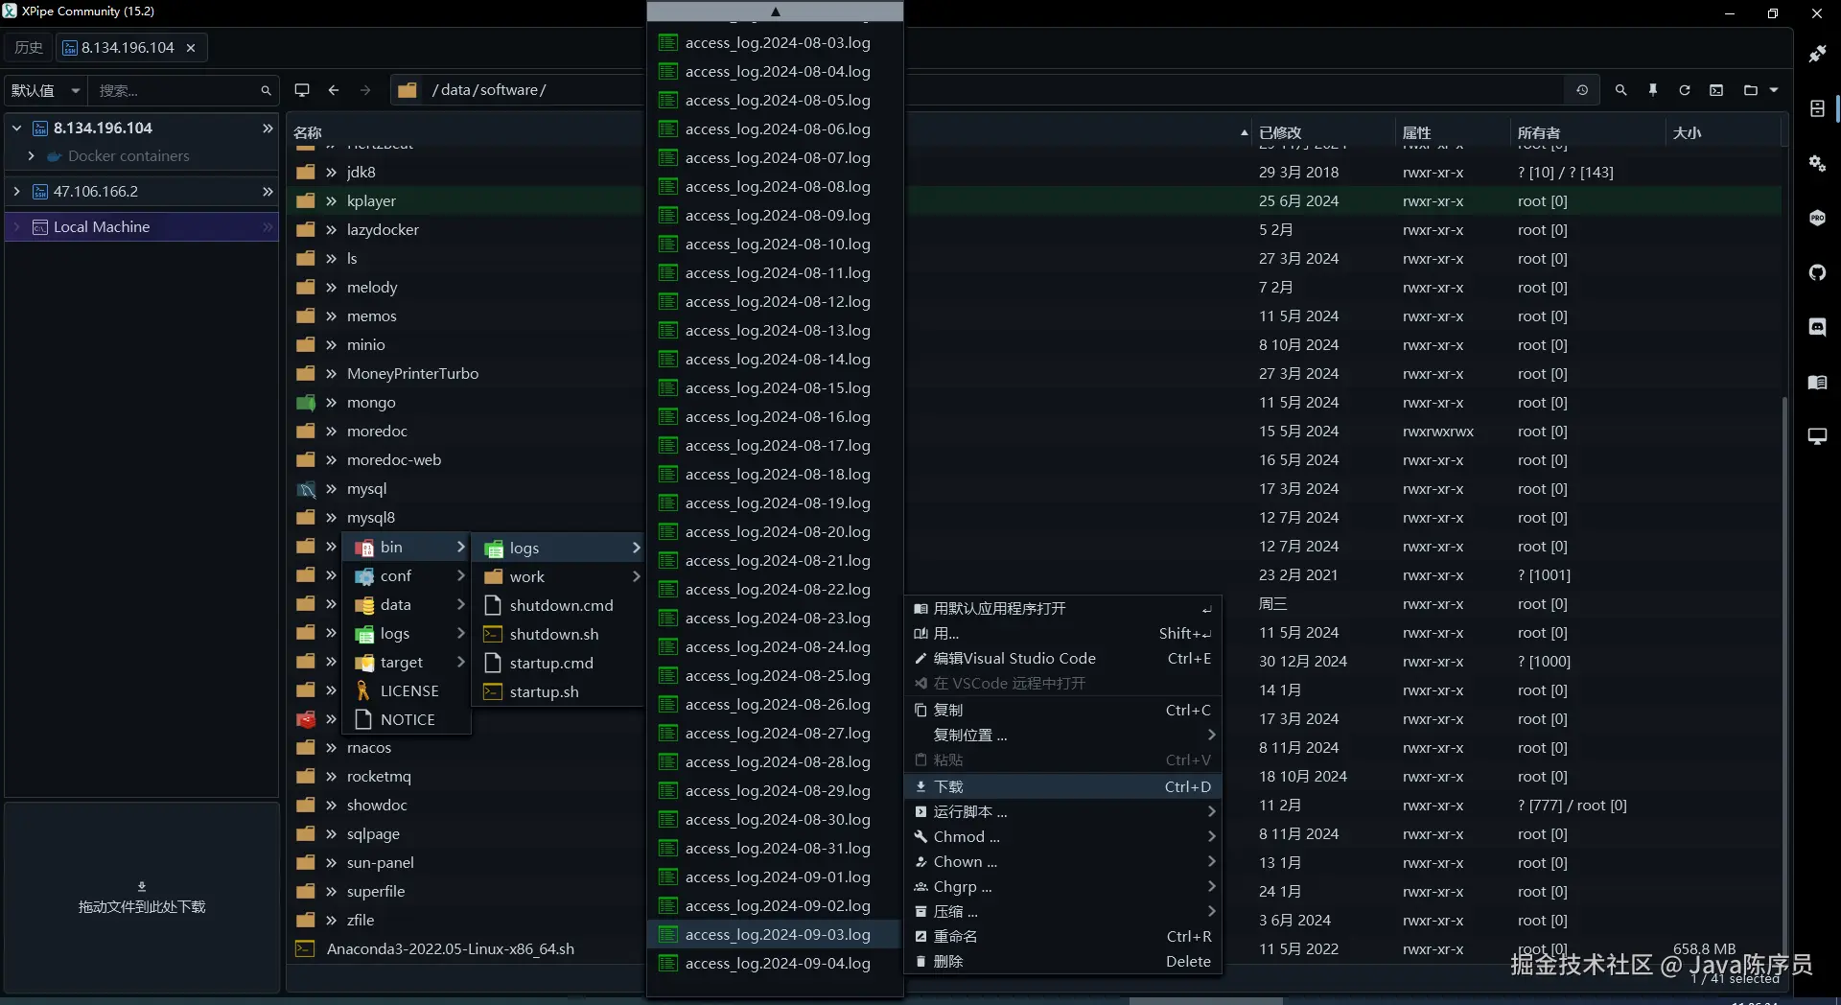Close the 8.134.196.104 tab
1841x1005 pixels.
pos(191,48)
